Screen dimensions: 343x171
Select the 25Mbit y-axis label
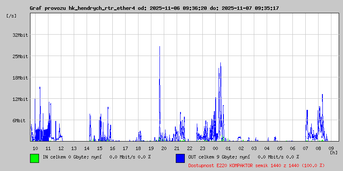(x=20, y=56)
